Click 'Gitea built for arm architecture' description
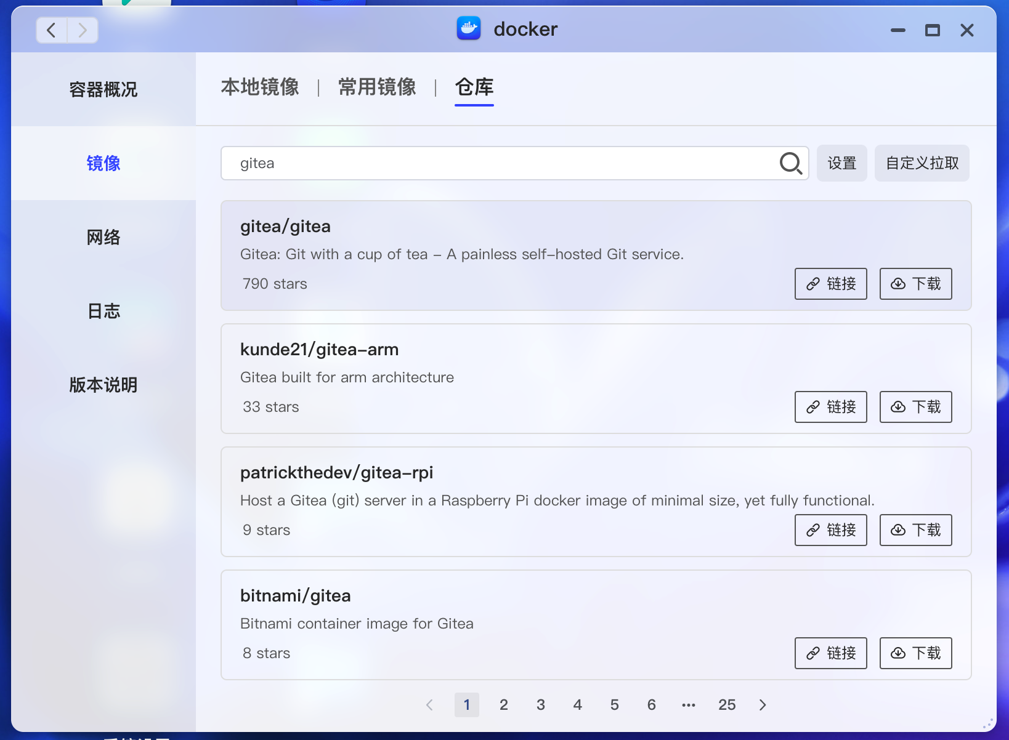The image size is (1009, 740). tap(347, 377)
